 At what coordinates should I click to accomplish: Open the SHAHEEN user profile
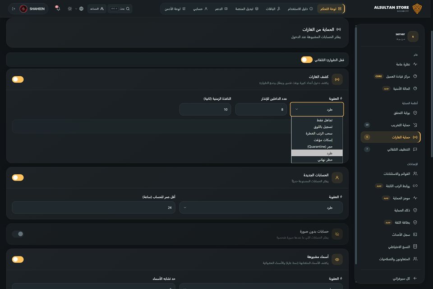pyautogui.click(x=32, y=9)
